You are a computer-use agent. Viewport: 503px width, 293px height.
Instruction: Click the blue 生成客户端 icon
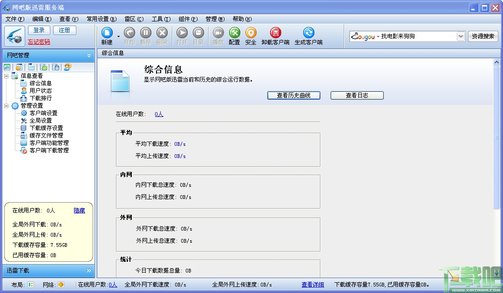[x=309, y=33]
